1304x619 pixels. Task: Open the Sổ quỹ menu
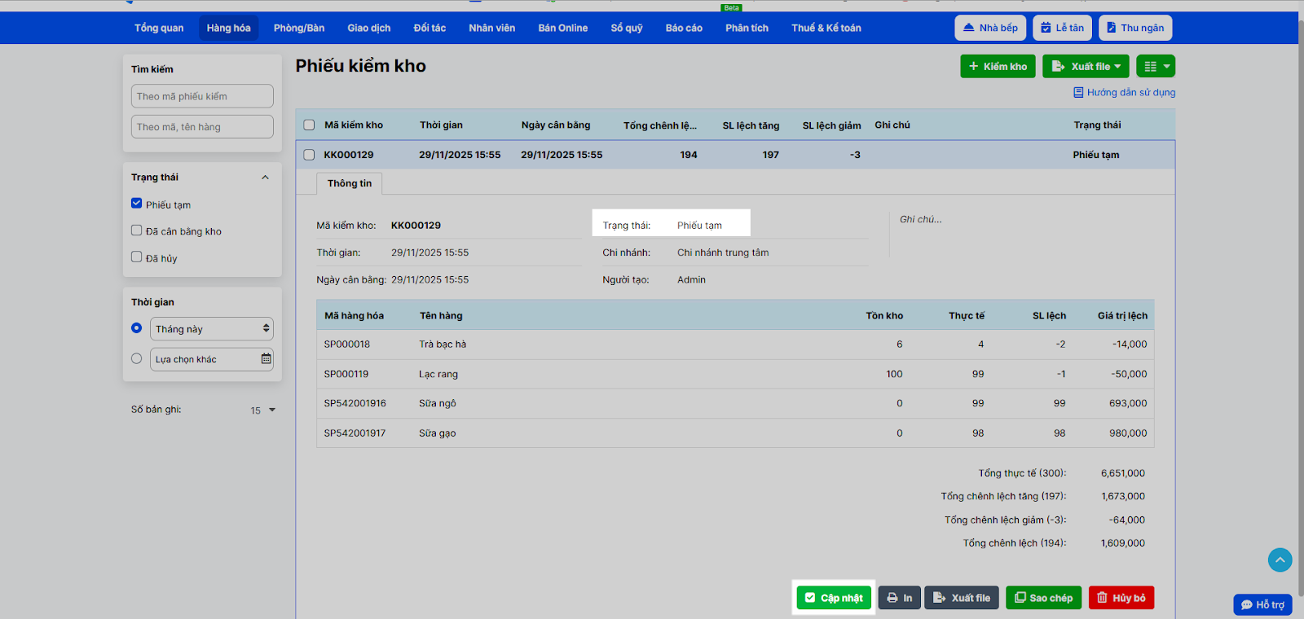627,28
